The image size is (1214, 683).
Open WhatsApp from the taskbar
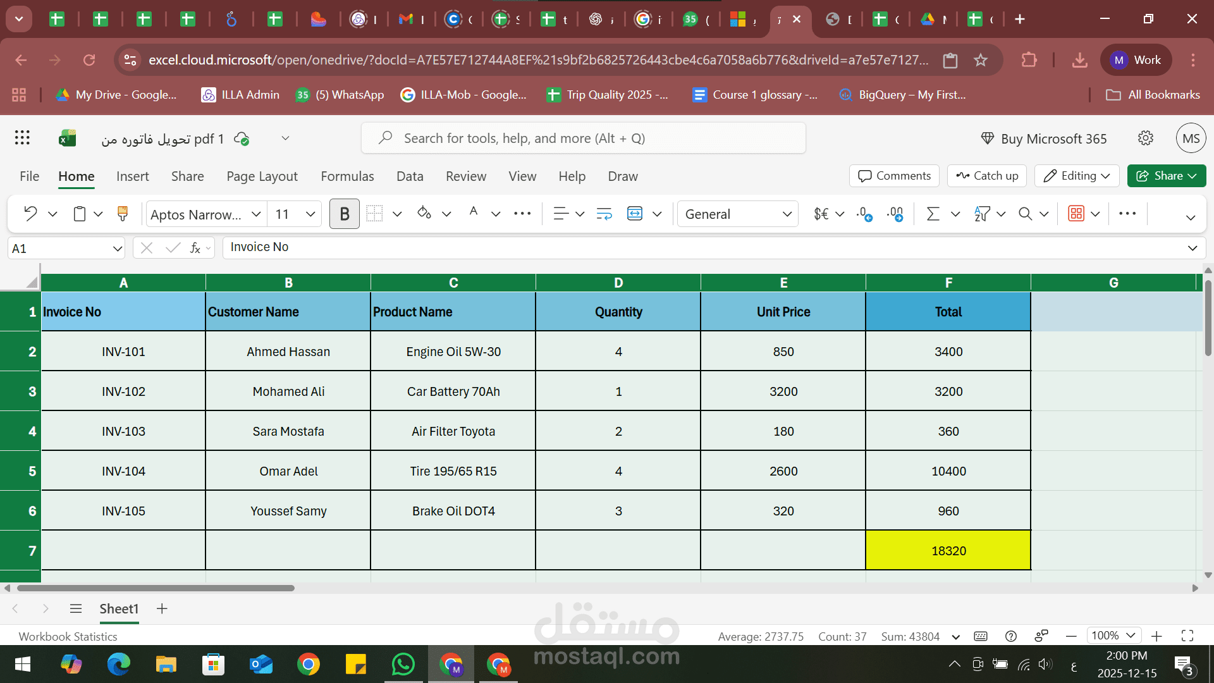(x=403, y=664)
